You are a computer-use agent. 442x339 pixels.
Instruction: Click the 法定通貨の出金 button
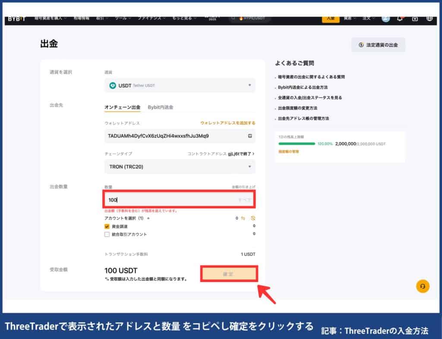pyautogui.click(x=378, y=45)
